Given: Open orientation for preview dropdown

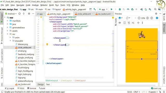Looking at the screenshot, I should (x=128, y=18).
